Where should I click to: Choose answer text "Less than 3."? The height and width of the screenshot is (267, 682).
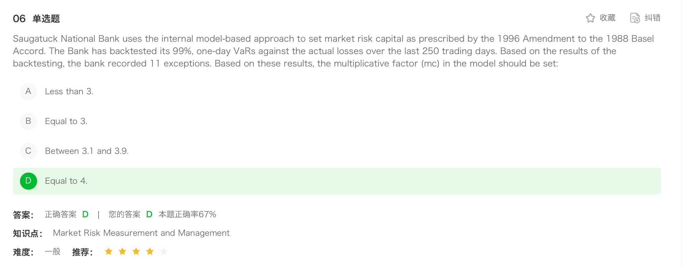(x=69, y=91)
